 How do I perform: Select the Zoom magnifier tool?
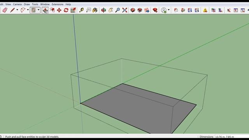click(117, 10)
